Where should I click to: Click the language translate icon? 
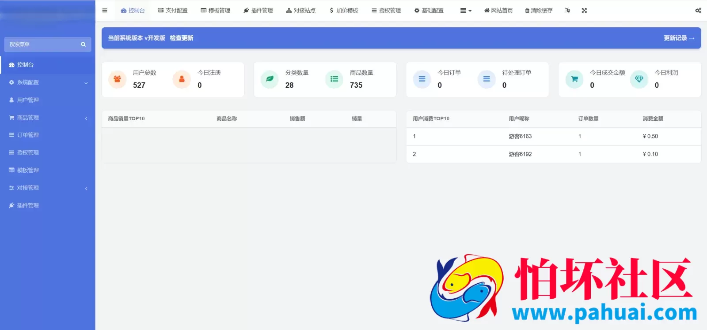(x=567, y=11)
